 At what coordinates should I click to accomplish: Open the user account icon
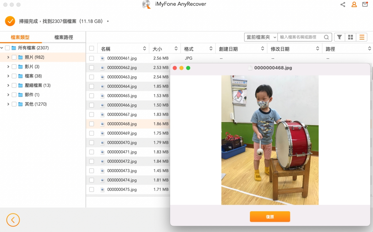pos(354,5)
